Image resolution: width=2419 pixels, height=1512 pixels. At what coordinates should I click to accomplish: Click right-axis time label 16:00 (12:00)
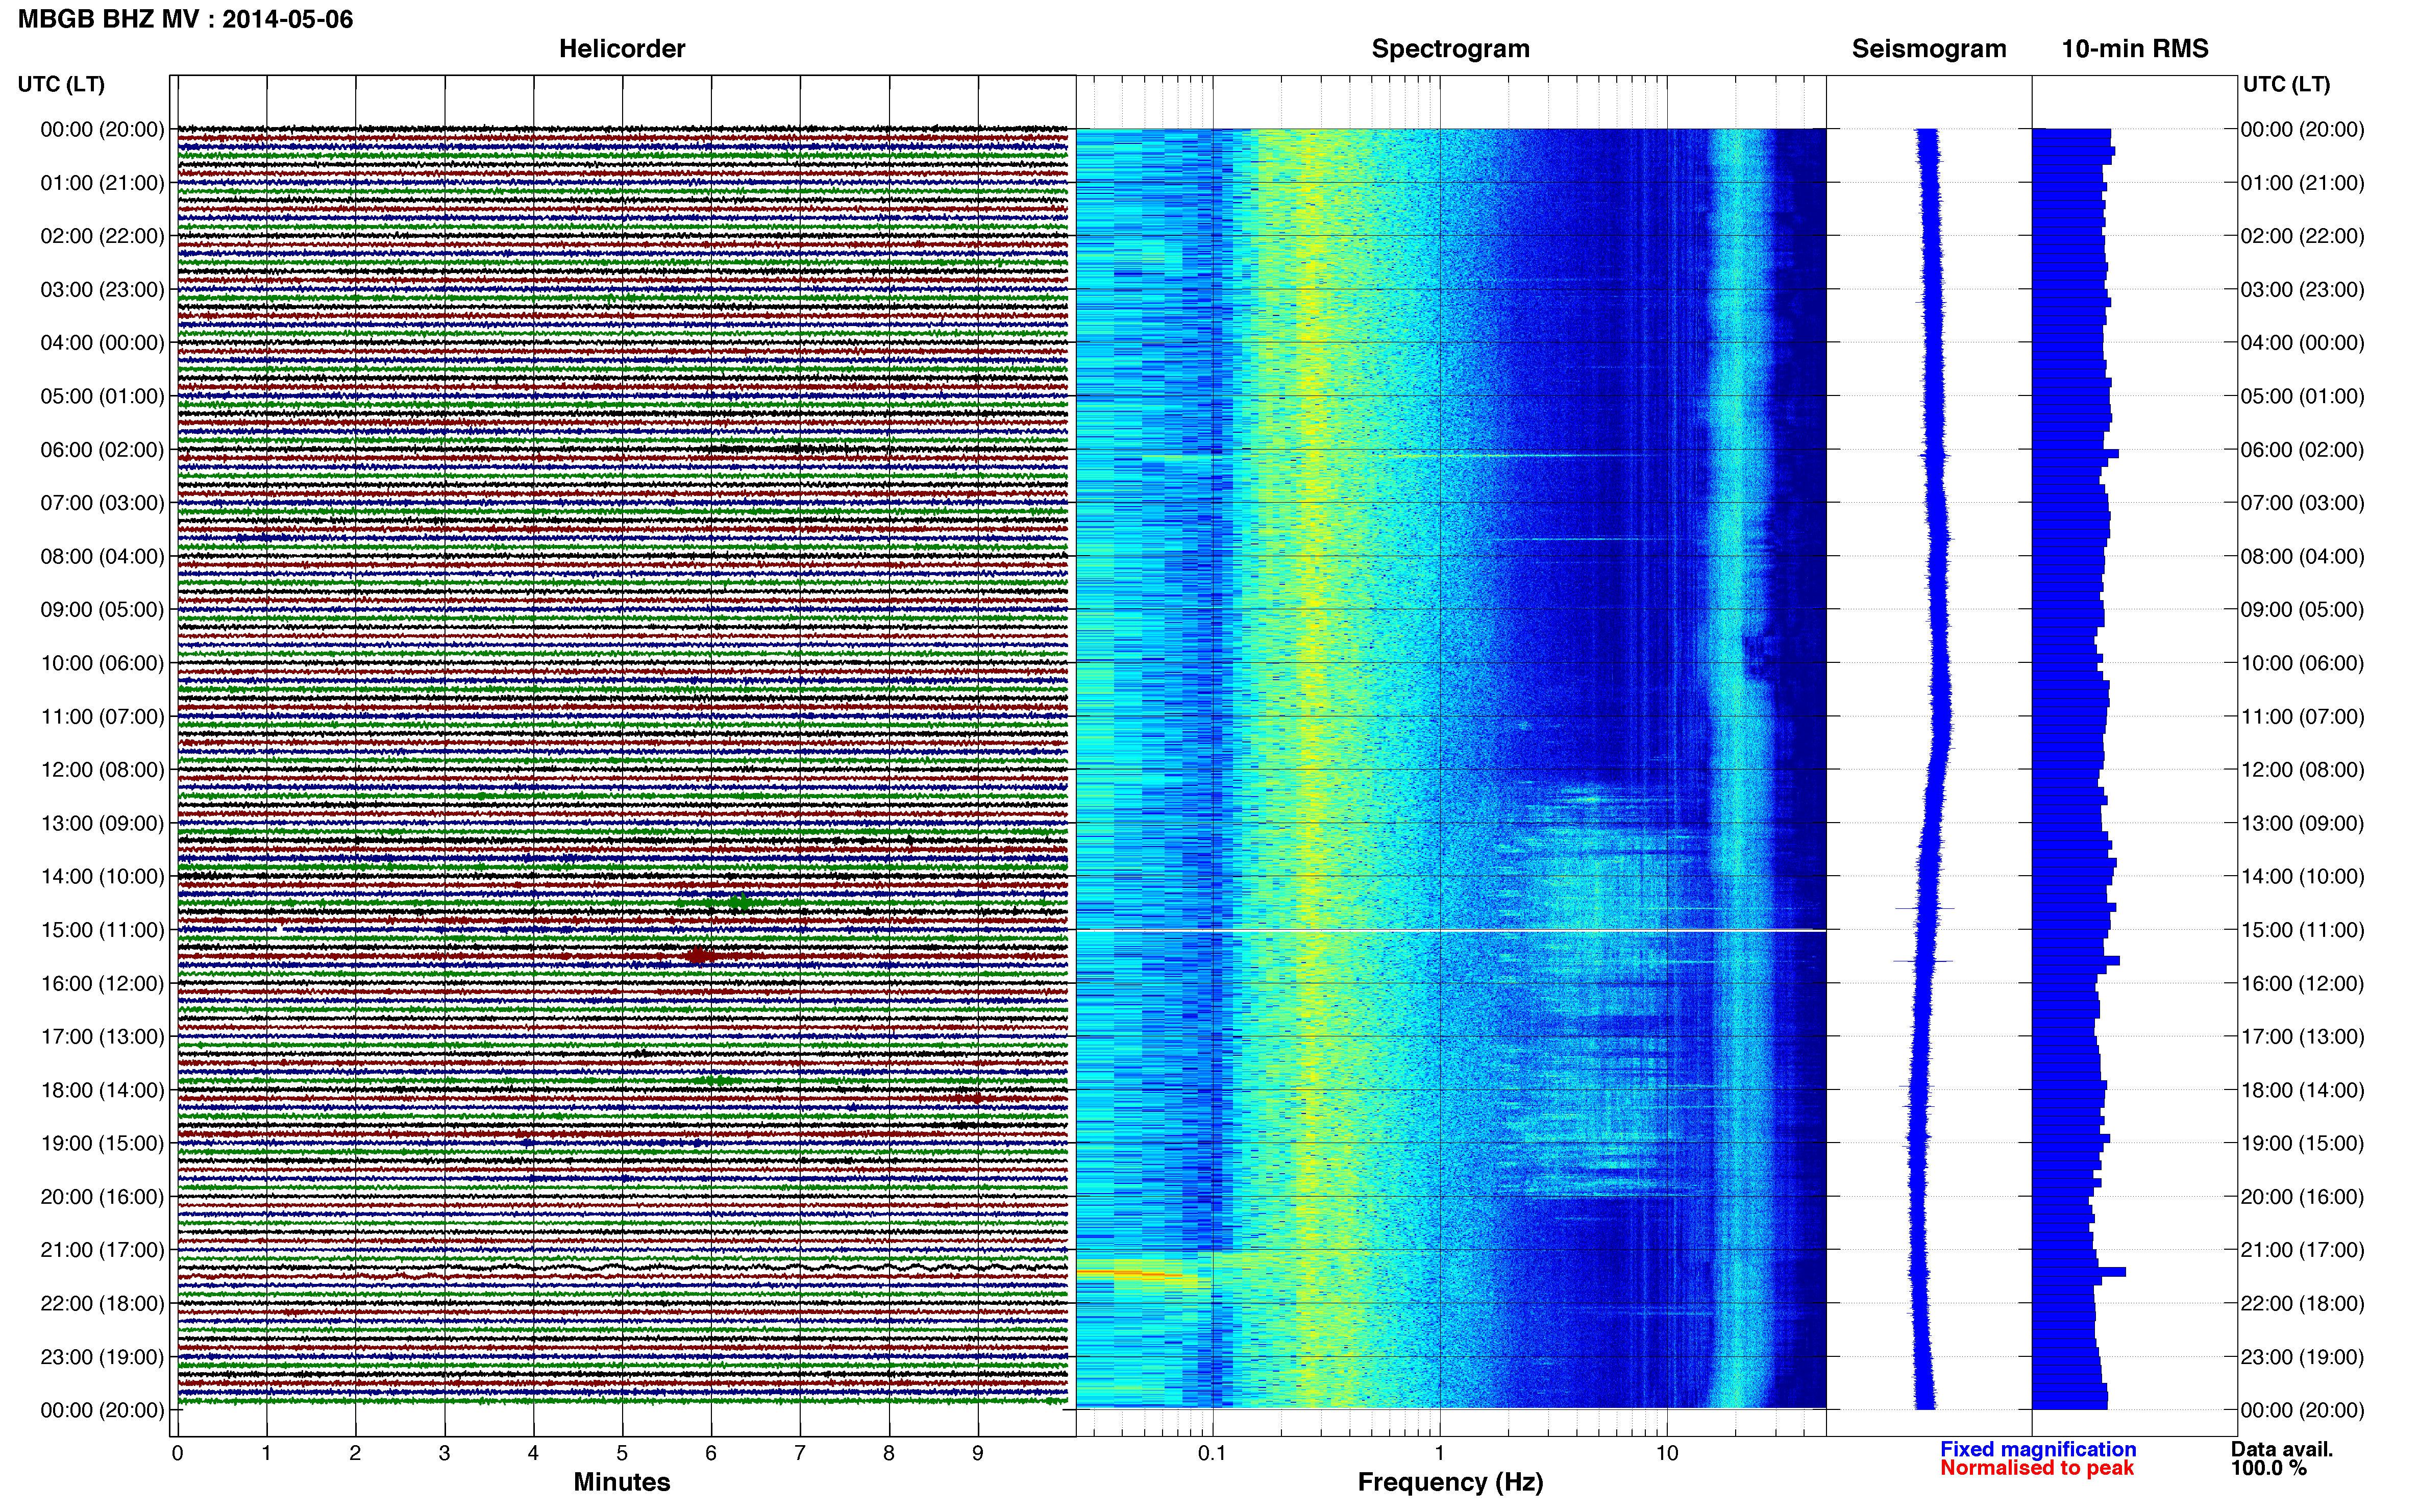(2302, 984)
